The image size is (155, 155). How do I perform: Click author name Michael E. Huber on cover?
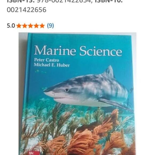click(52, 65)
